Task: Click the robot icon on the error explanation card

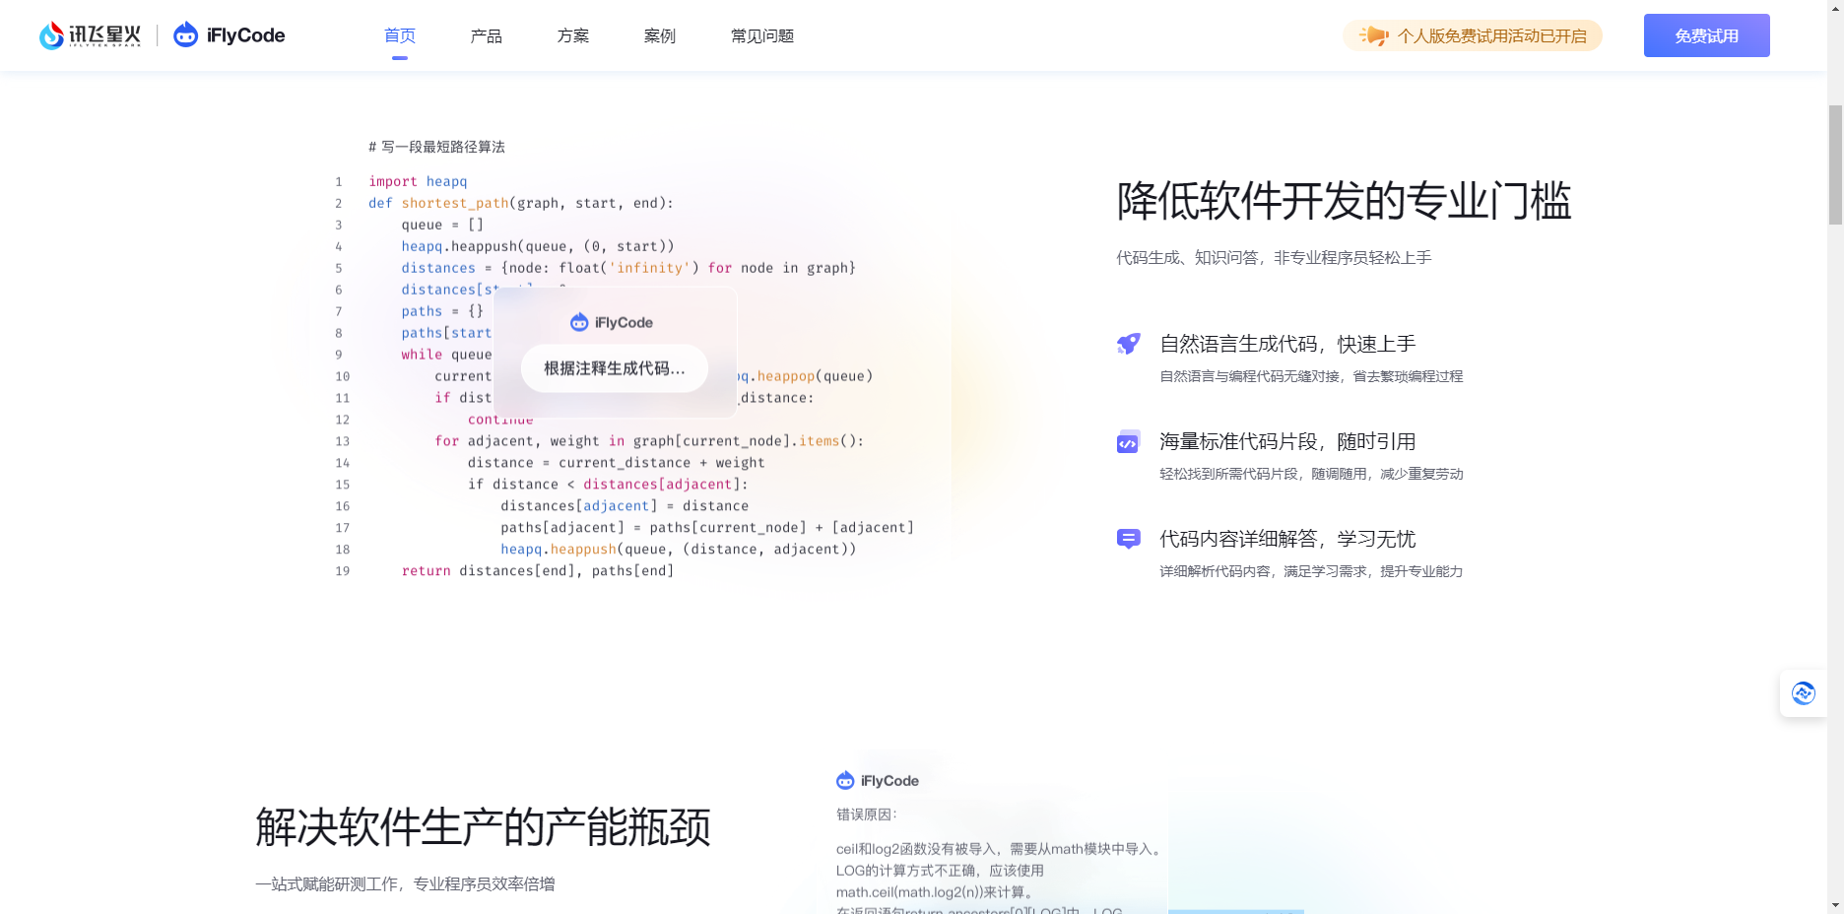Action: coord(845,779)
